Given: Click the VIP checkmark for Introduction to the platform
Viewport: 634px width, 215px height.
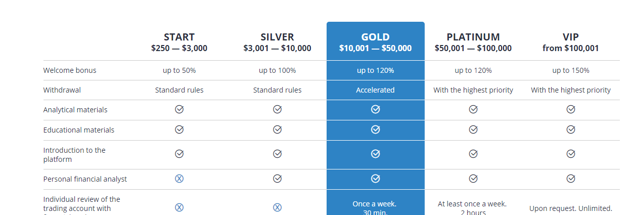Looking at the screenshot, I should 571,154.
